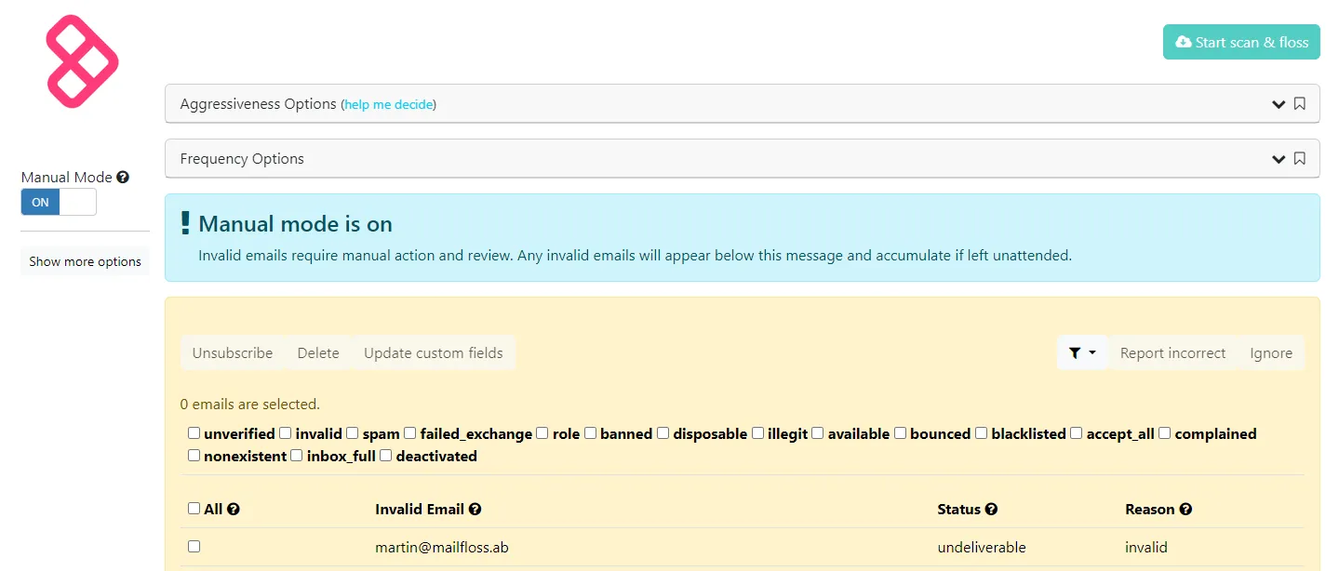The width and height of the screenshot is (1339, 571).
Task: Expand the Frequency Options chevron
Action: pyautogui.click(x=1279, y=158)
